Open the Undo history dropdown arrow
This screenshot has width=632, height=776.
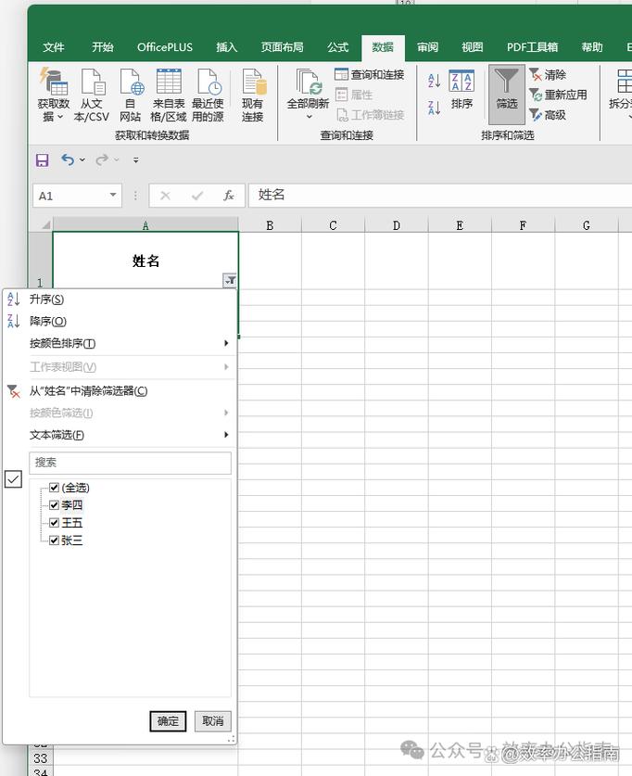[x=82, y=159]
